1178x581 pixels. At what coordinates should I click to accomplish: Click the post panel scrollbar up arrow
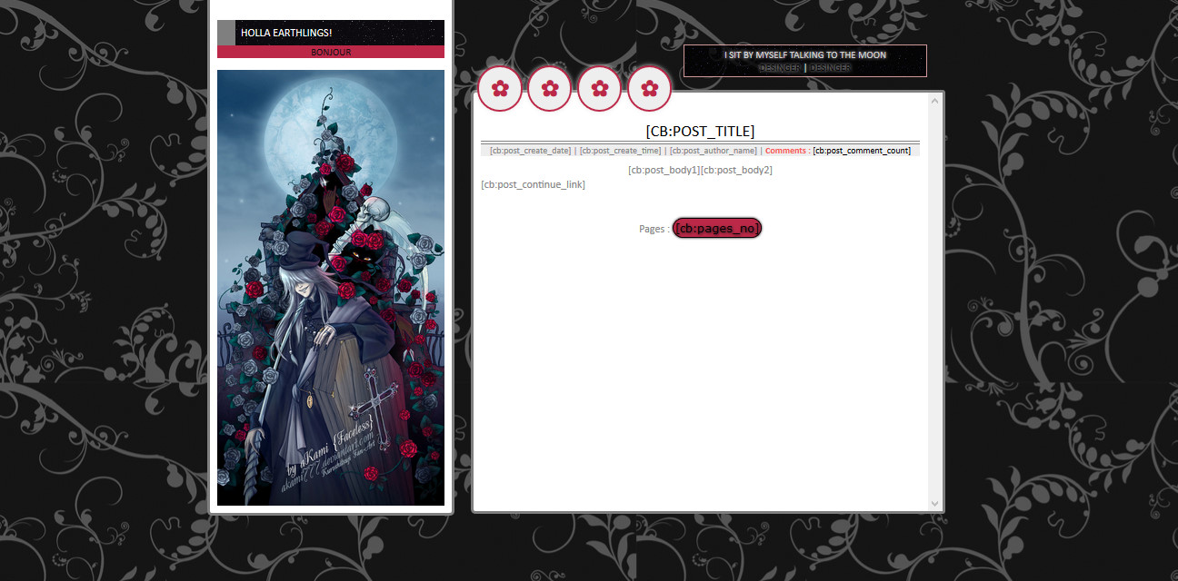point(934,100)
